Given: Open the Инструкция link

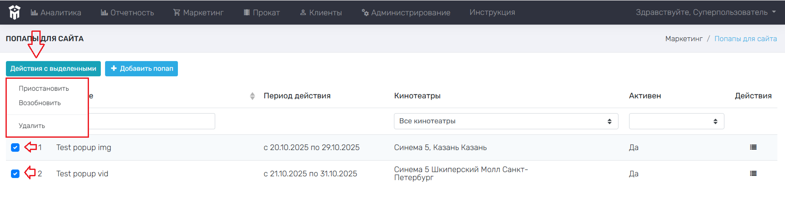Looking at the screenshot, I should 492,12.
